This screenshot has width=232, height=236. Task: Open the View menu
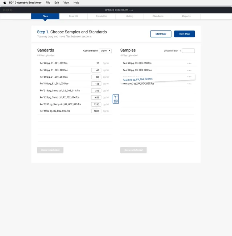click(66, 3)
